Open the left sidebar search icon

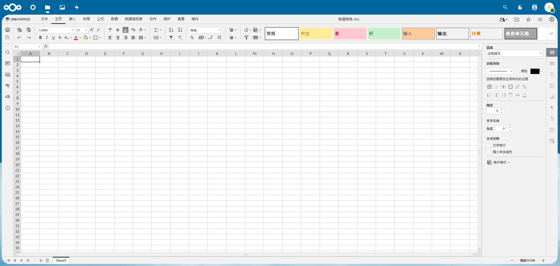[8, 52]
